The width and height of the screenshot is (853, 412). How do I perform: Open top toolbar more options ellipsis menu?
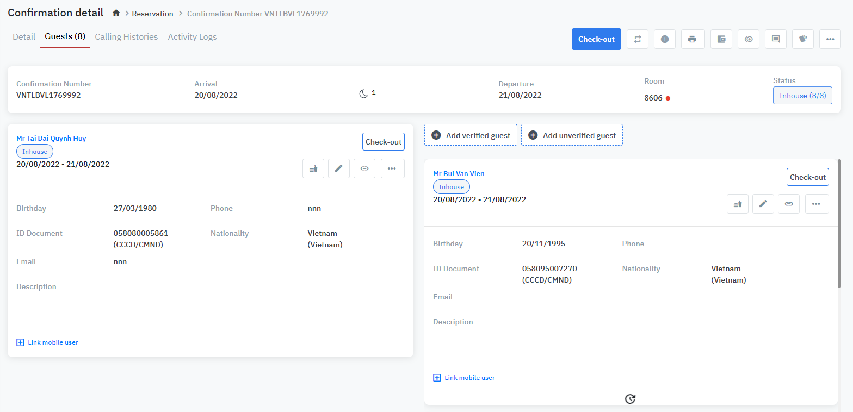pos(830,39)
